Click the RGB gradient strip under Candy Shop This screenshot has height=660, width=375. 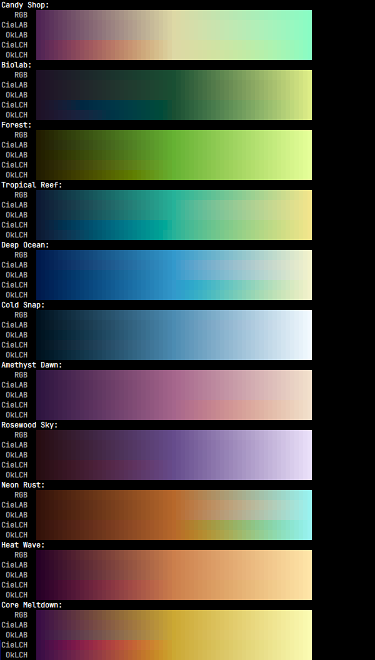pyautogui.click(x=174, y=15)
